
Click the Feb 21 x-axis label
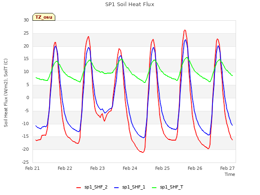pos(32,168)
